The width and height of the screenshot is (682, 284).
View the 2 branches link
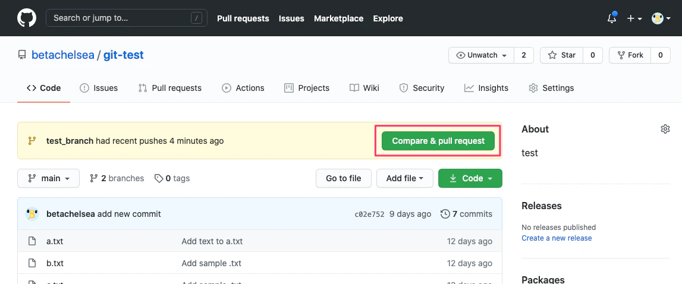pos(117,178)
